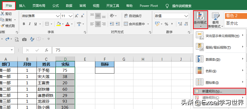Image resolution: width=247 pixels, height=109 pixels.
Task: Choose 新建规则 new rule option
Action: pyautogui.click(x=219, y=91)
